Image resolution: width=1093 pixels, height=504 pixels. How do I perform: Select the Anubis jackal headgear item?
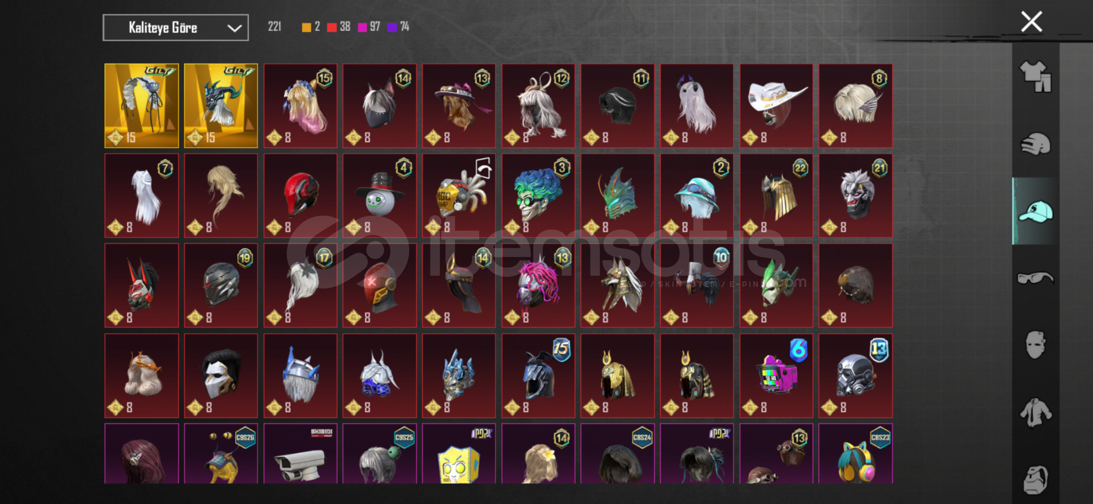[617, 286]
